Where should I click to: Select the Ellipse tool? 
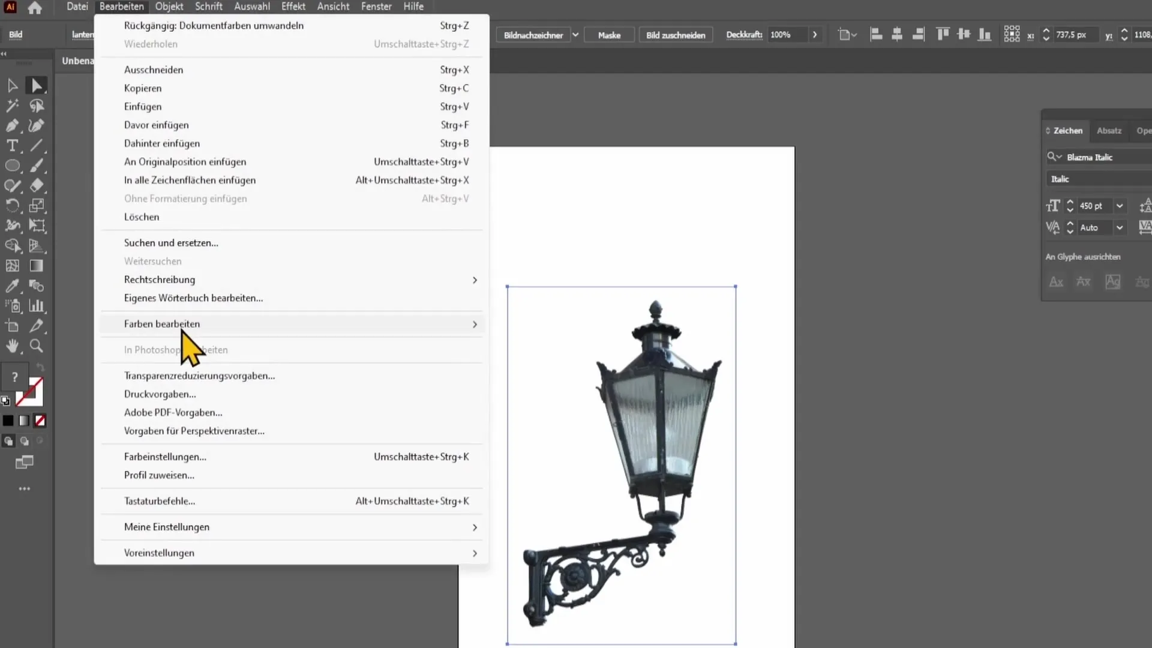[x=12, y=166]
